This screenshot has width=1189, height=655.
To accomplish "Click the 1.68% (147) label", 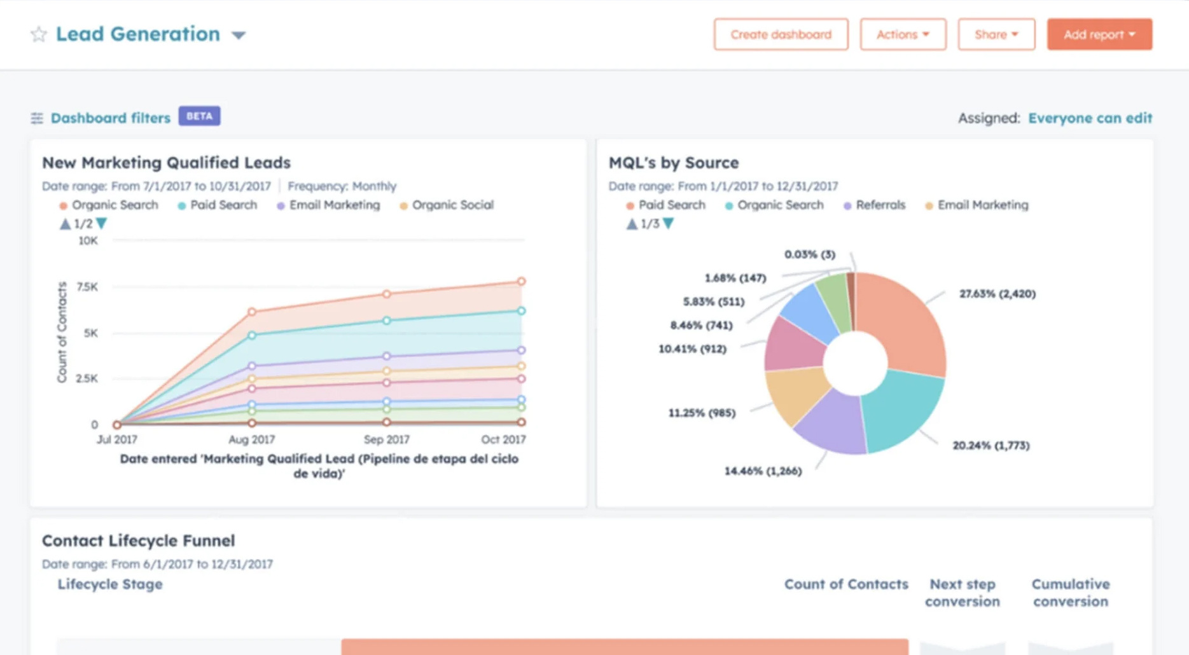I will click(735, 278).
